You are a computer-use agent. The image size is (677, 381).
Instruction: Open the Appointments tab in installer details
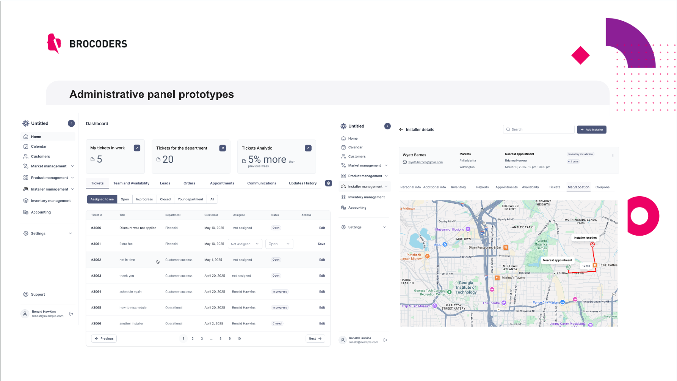(506, 187)
